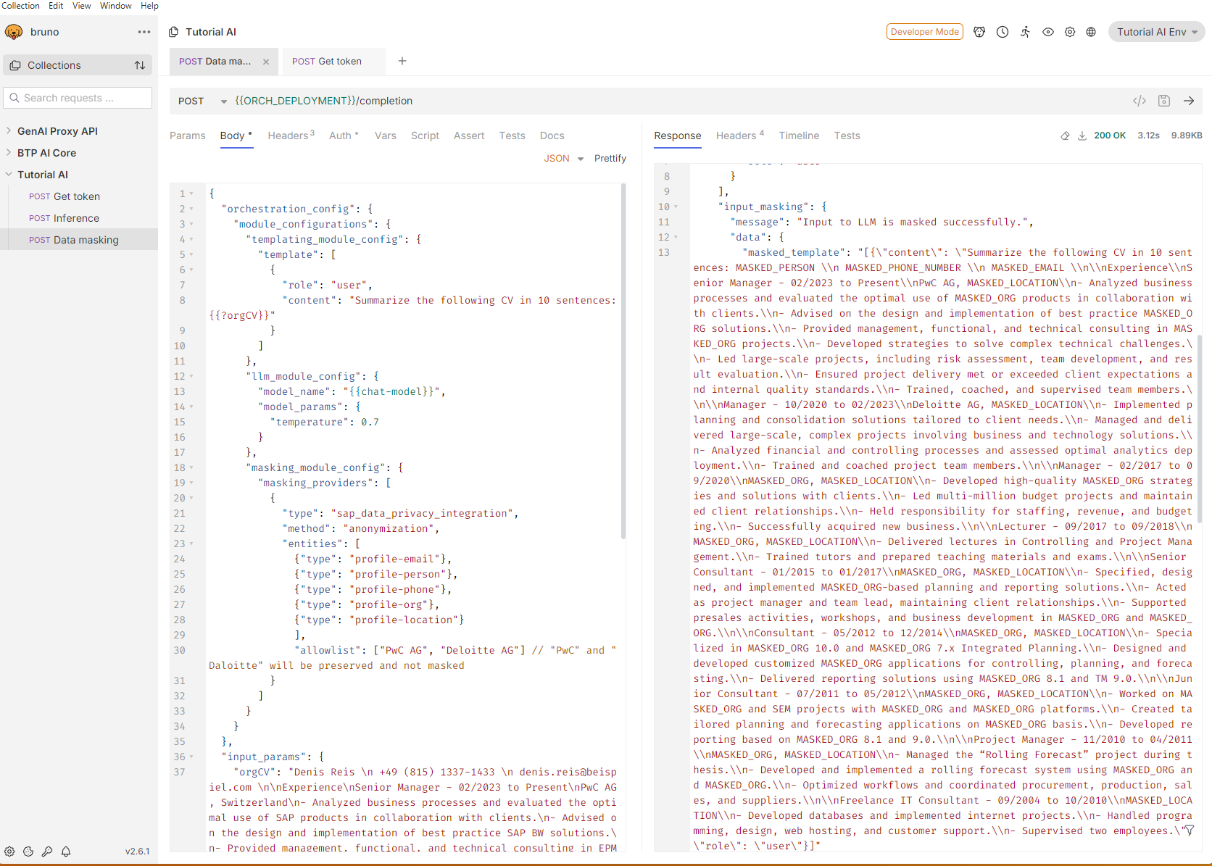1212x866 pixels.
Task: Expand the BTP AI Core collection
Action: (x=9, y=153)
